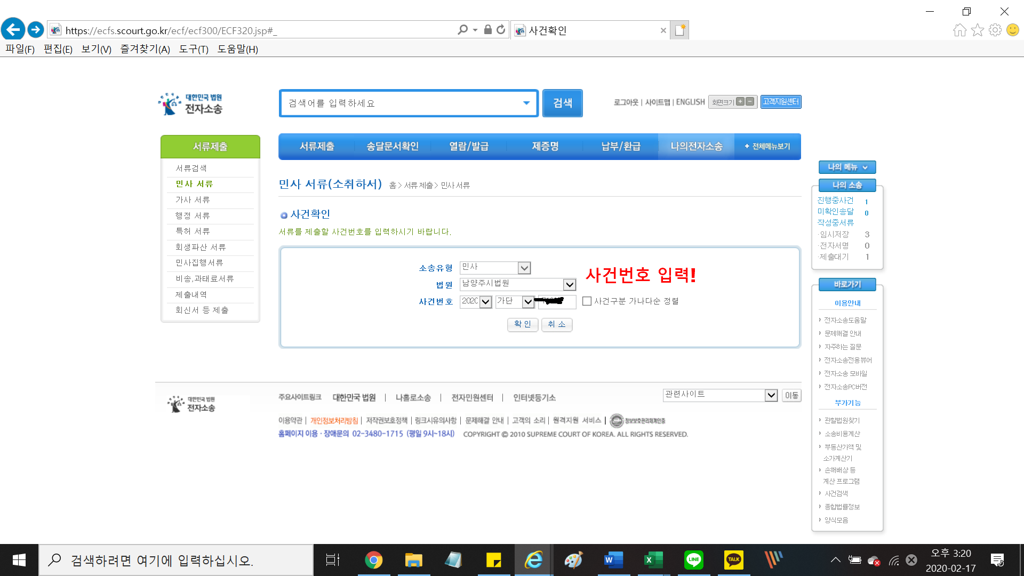Click the blue 검색 button
This screenshot has width=1024, height=576.
tap(562, 103)
